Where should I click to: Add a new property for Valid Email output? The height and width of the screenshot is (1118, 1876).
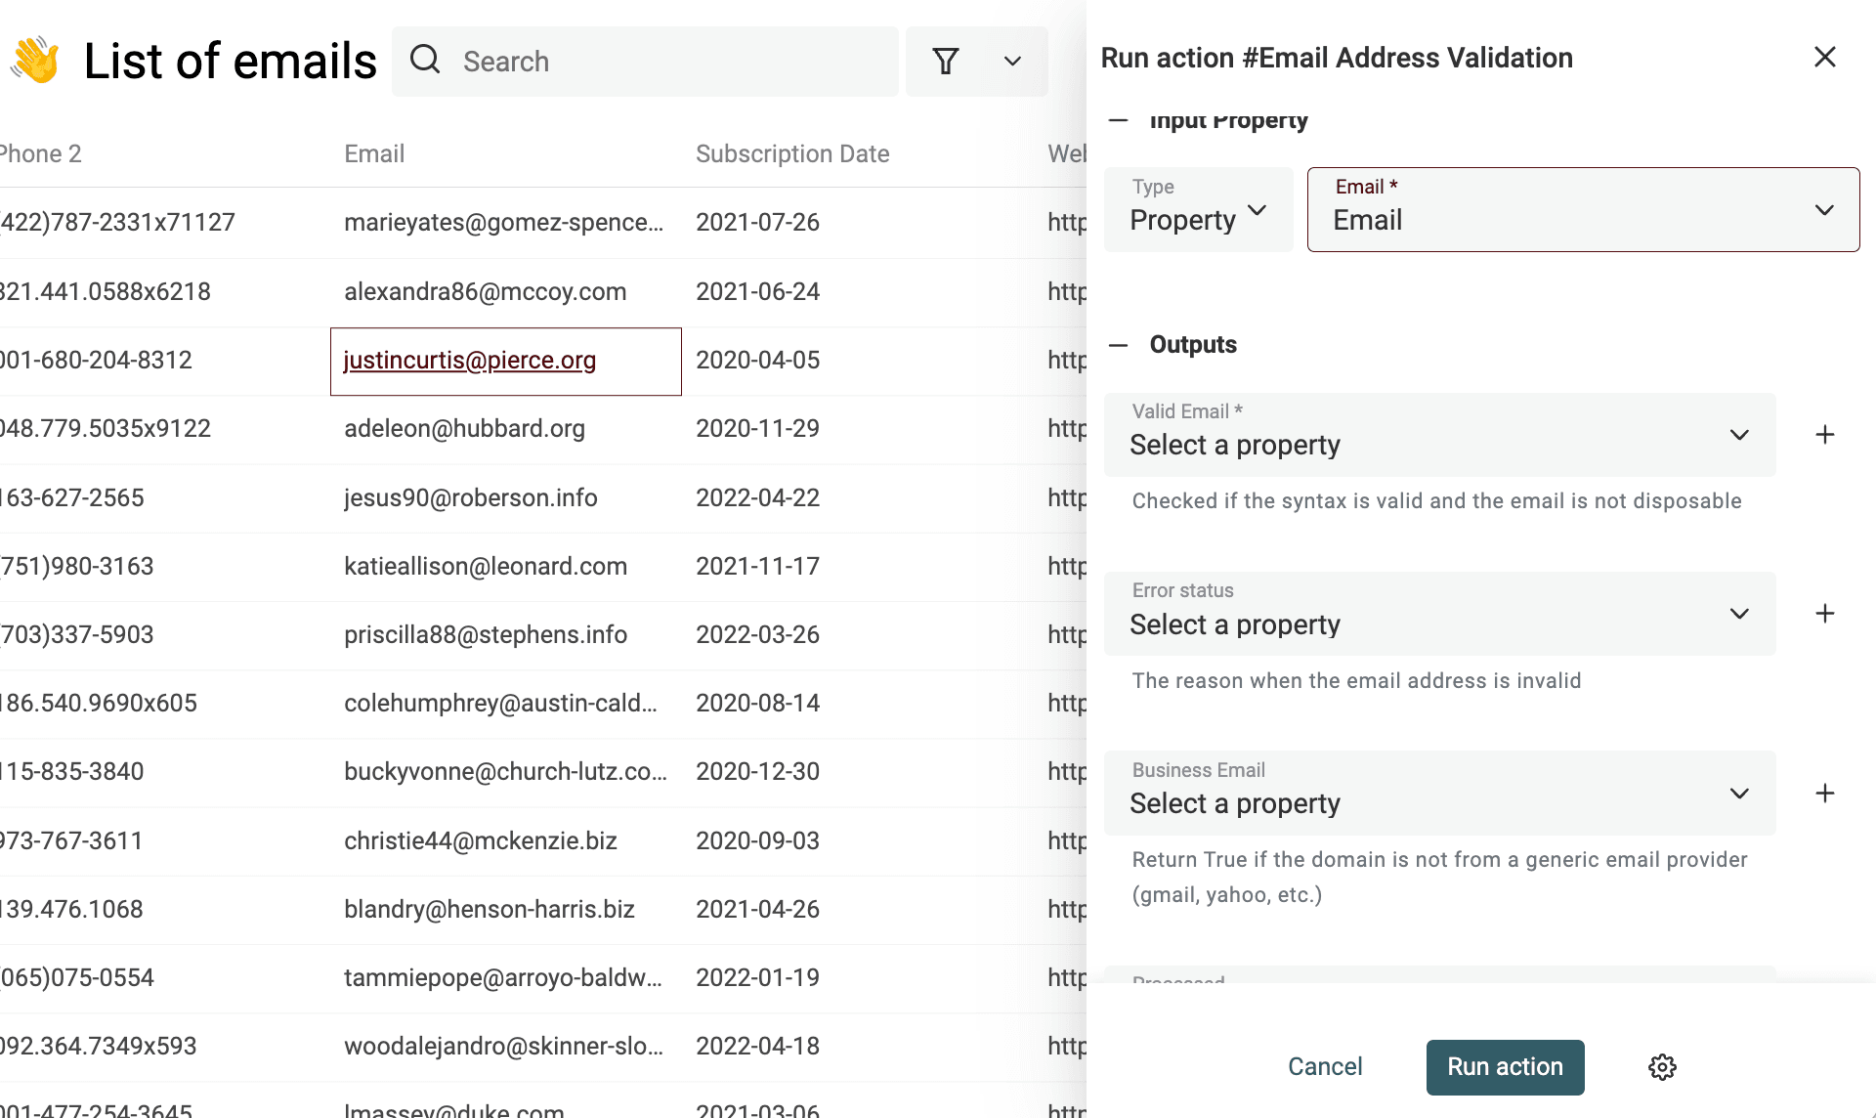[x=1825, y=435]
